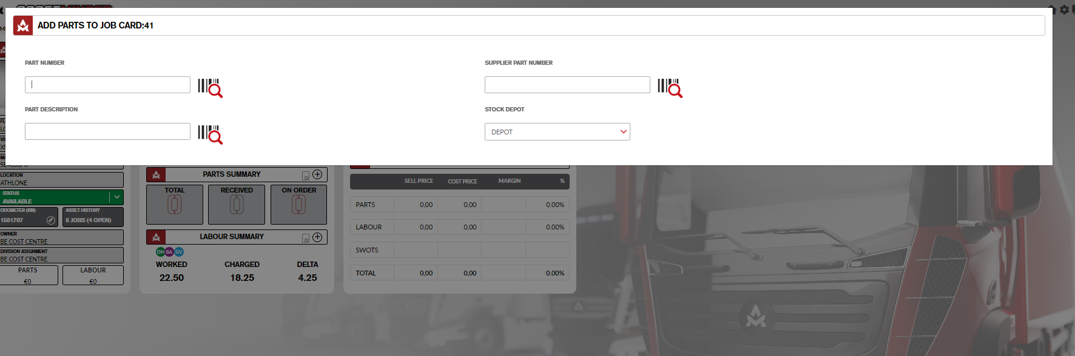This screenshot has height=356, width=1075.
Task: Click the red logo icon in dialog header
Action: (23, 25)
